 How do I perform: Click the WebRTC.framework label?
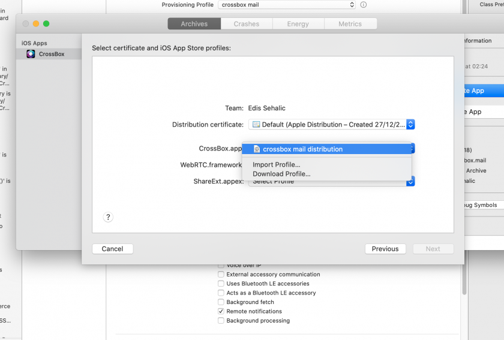[211, 165]
